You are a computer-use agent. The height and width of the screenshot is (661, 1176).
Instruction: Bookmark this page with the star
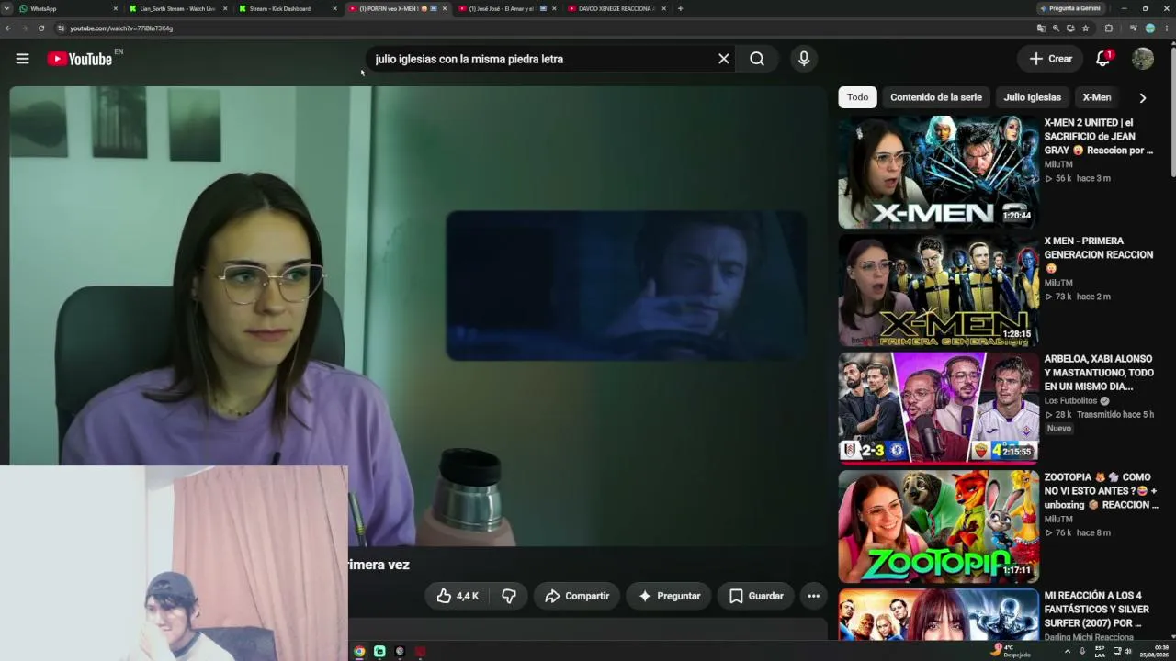1085,28
